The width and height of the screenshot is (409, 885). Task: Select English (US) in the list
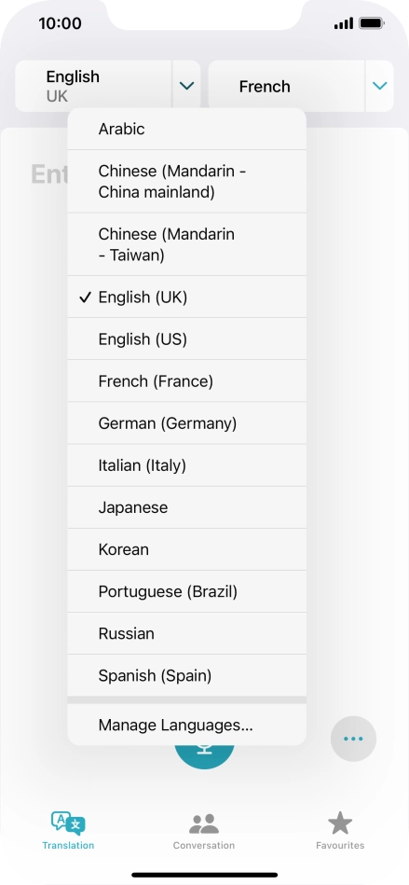click(186, 339)
